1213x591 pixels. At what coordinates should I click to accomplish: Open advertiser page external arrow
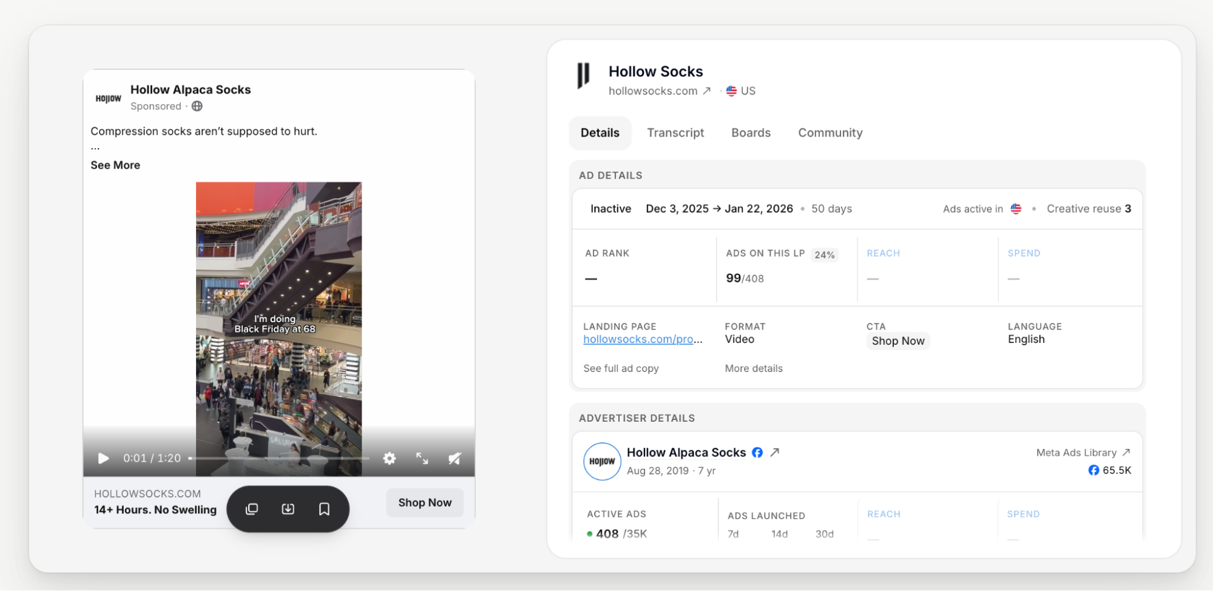click(775, 453)
